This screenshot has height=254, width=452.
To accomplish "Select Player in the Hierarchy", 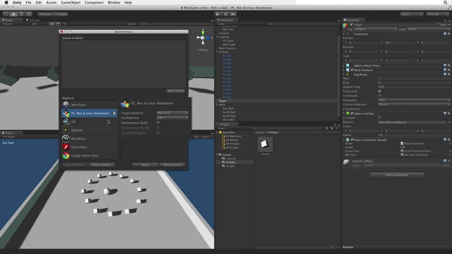I will point(222,101).
